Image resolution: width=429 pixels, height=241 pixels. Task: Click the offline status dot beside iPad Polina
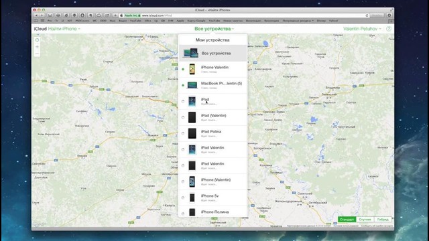(x=183, y=133)
